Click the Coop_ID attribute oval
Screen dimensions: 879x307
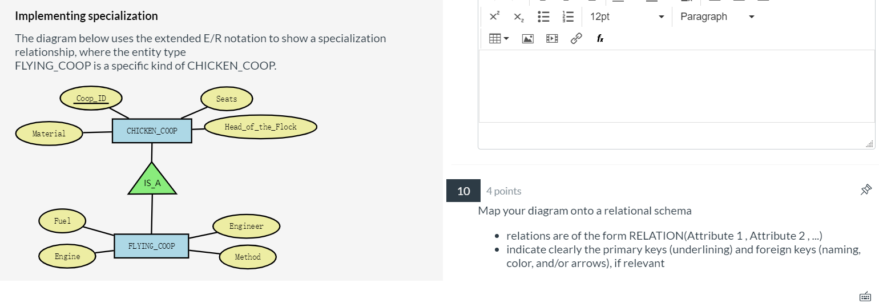[x=91, y=99]
